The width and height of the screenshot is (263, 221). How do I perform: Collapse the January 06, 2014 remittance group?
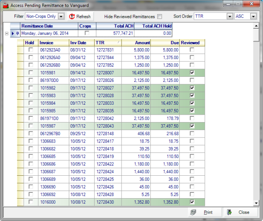[x=6, y=33]
